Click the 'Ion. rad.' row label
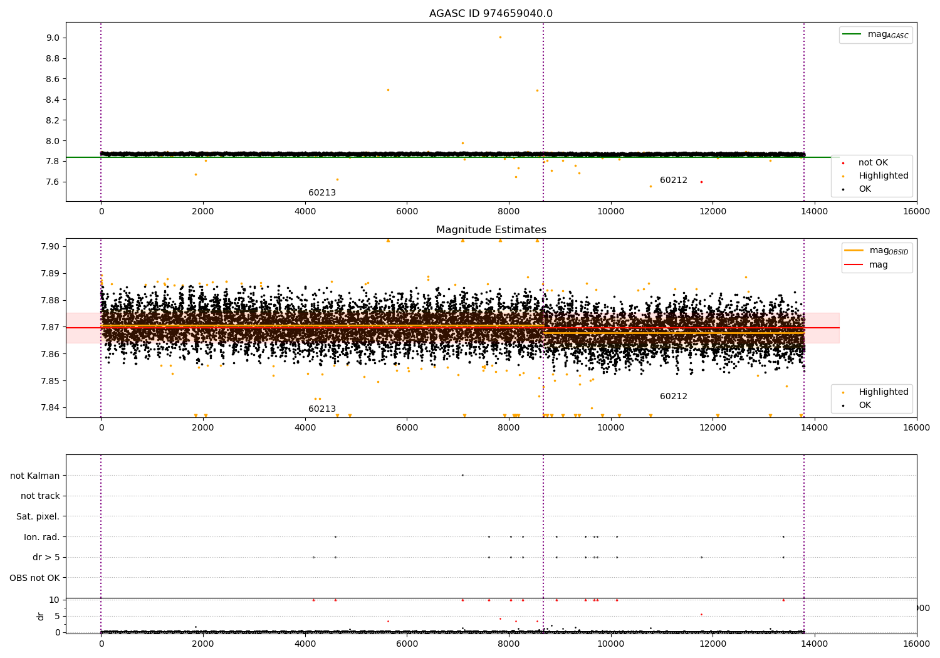The width and height of the screenshot is (940, 658). tap(42, 537)
